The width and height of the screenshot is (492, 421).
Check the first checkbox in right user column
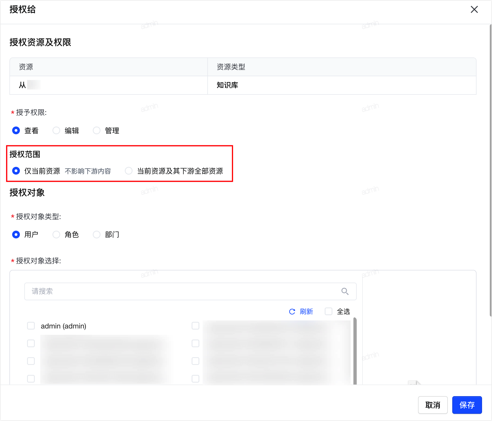[195, 326]
